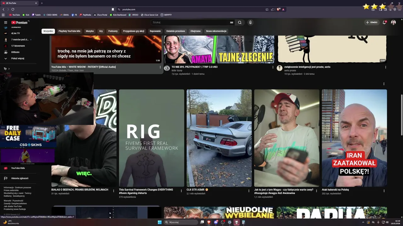Open YouTube Kids in sidebar

tap(18, 168)
